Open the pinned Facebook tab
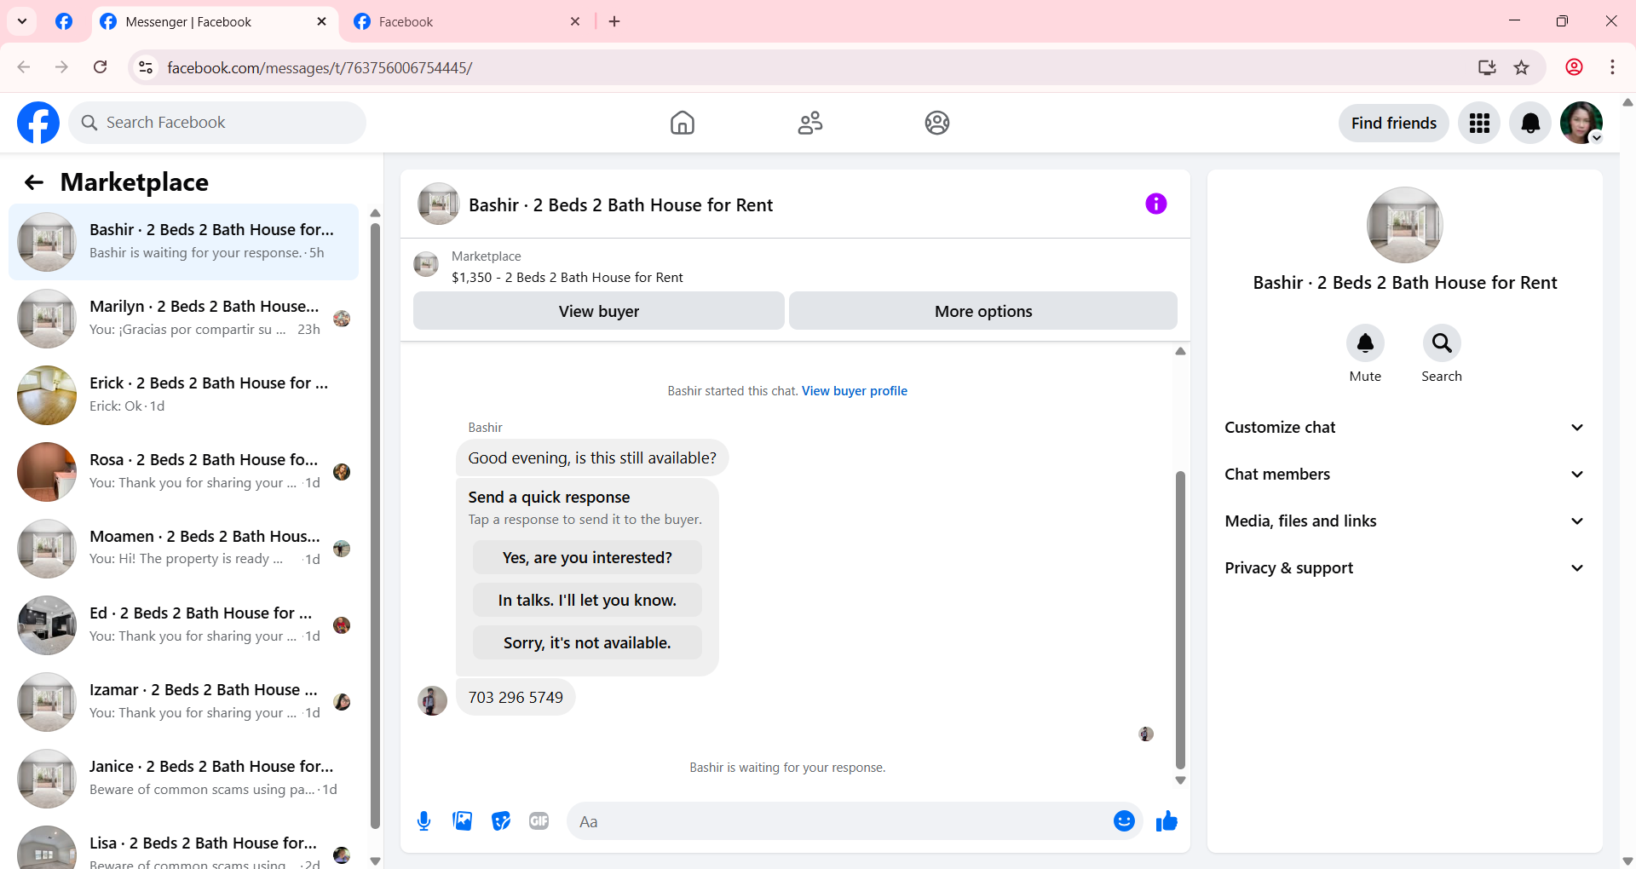Screen dimensions: 1636x869 click(64, 21)
